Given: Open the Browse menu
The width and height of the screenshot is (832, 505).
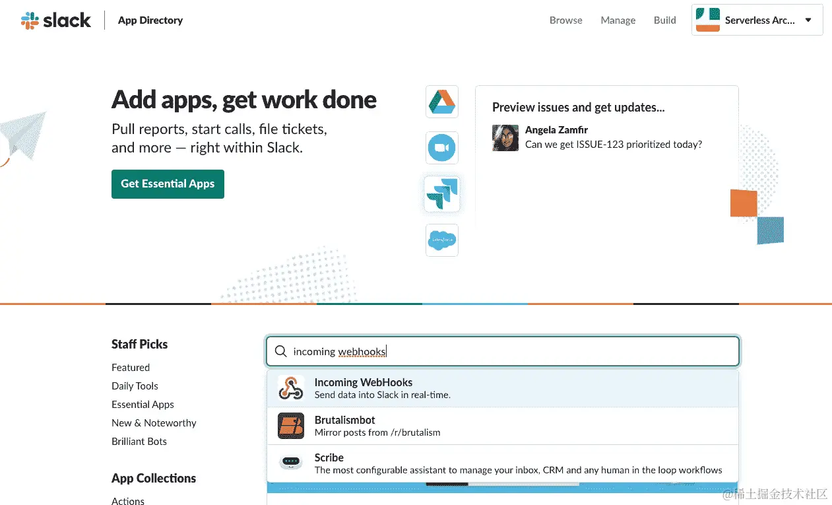Looking at the screenshot, I should pyautogui.click(x=566, y=20).
